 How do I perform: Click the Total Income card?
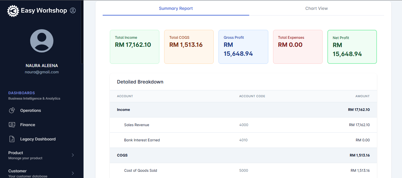[x=134, y=47]
